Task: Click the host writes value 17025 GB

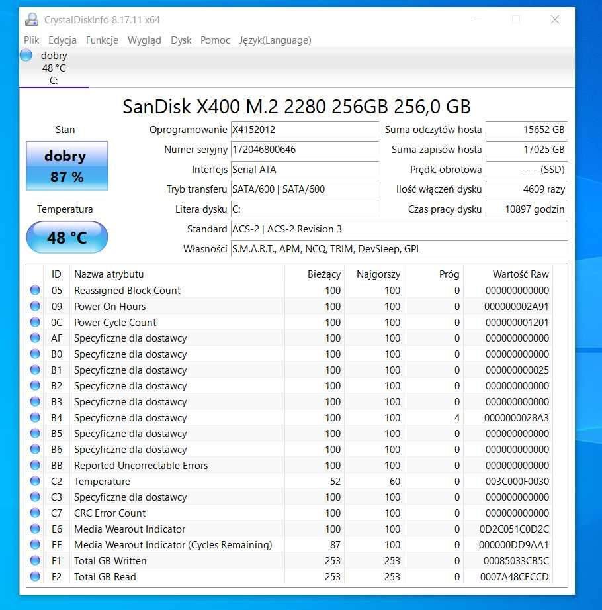Action: (x=527, y=150)
